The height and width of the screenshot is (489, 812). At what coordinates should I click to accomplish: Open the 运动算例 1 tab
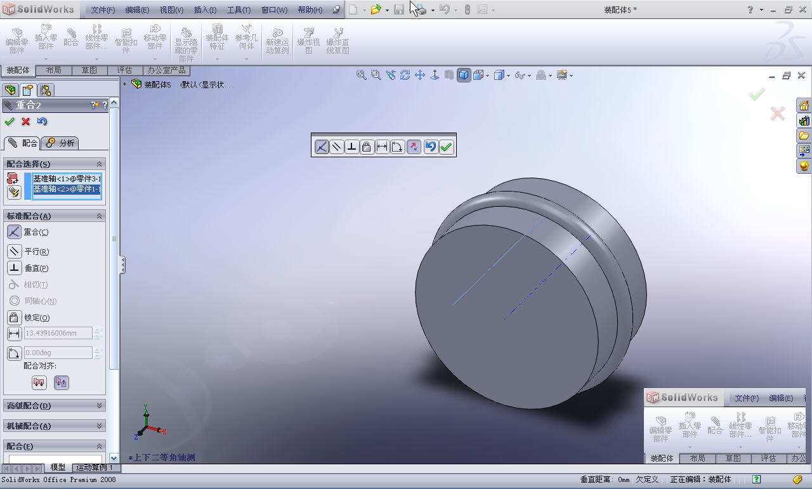[95, 467]
